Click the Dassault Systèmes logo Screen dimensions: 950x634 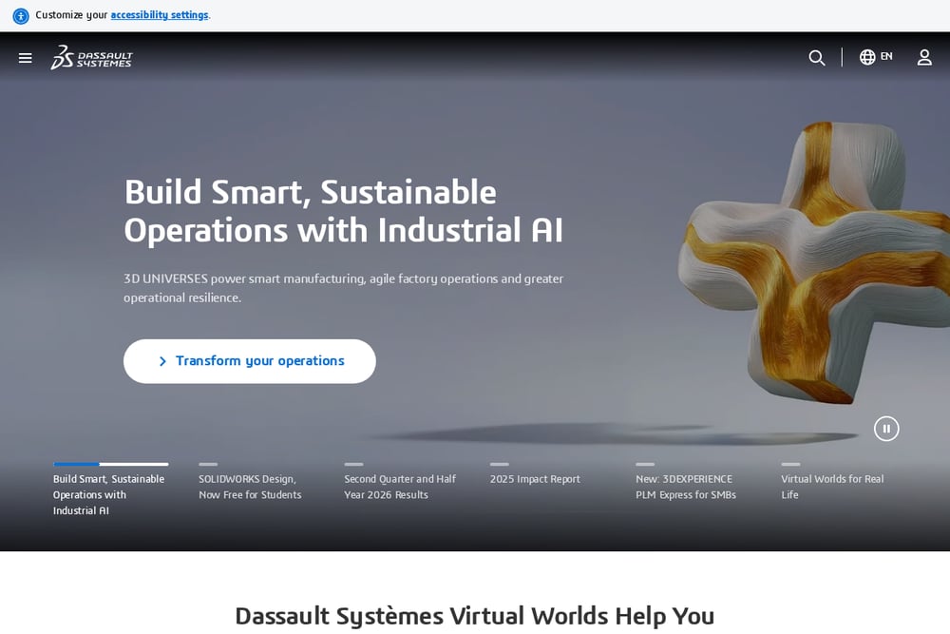click(91, 57)
